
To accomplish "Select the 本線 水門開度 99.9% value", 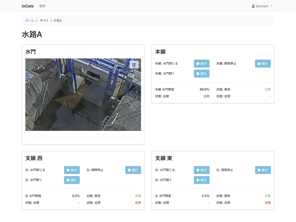I will pos(204,90).
